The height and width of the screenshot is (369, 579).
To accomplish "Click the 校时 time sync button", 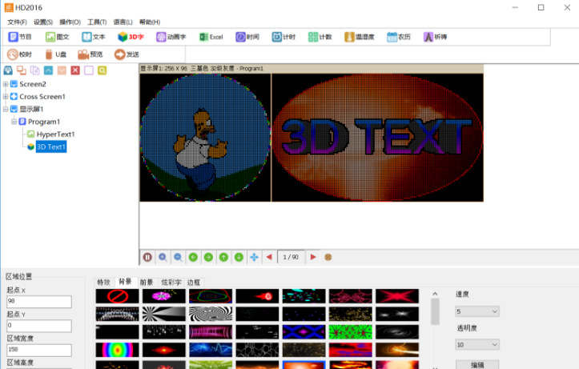I will 19,54.
